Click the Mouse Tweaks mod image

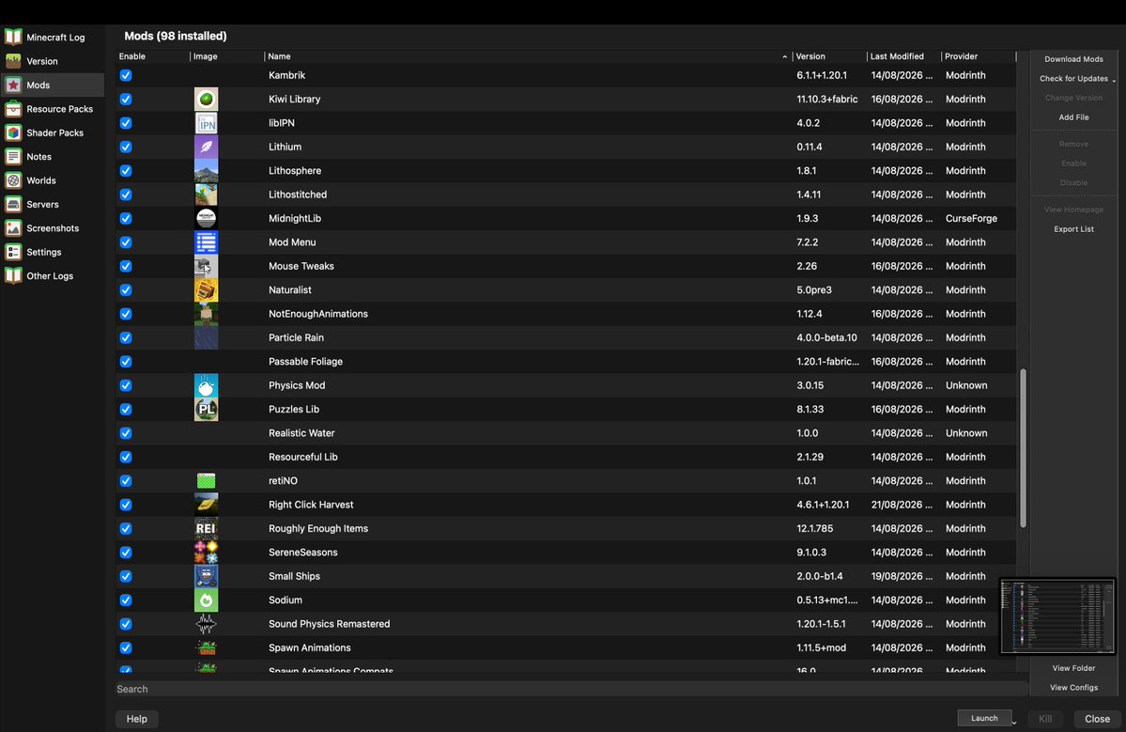click(206, 266)
